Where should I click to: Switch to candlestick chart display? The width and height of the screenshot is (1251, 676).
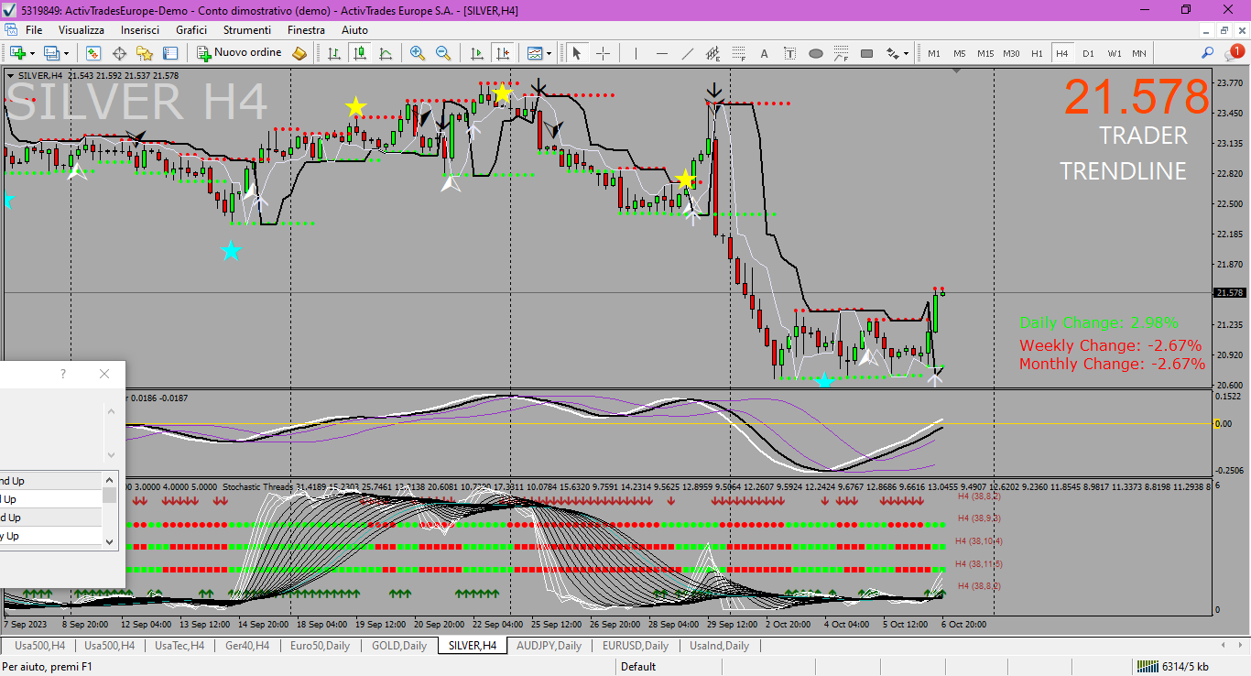coord(360,53)
